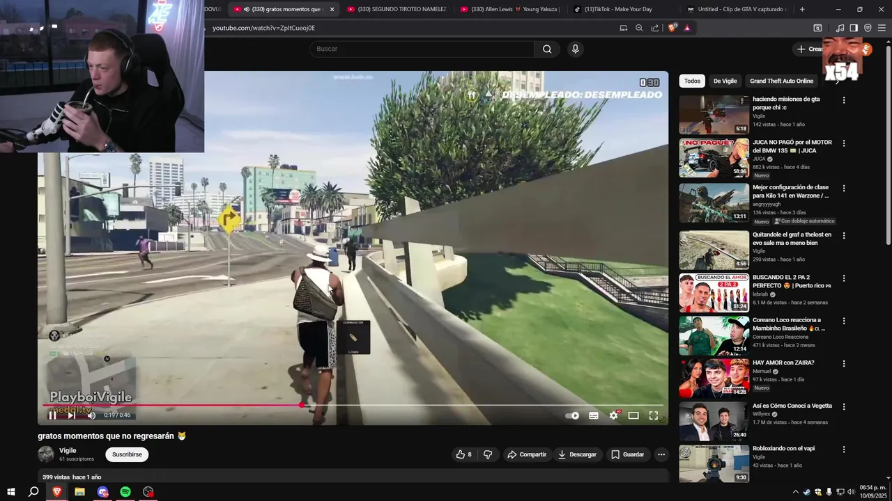Select the Todos filter chip
892x501 pixels.
click(692, 81)
